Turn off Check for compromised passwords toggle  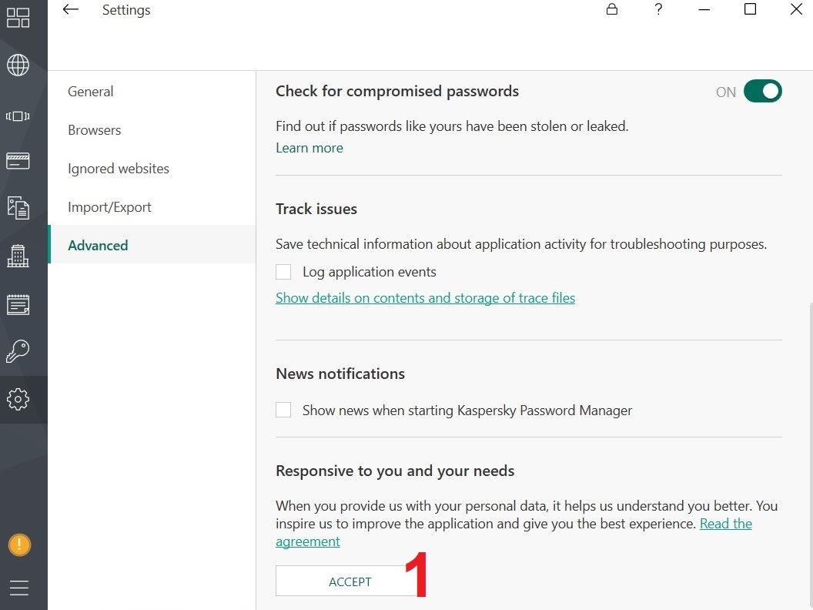762,92
